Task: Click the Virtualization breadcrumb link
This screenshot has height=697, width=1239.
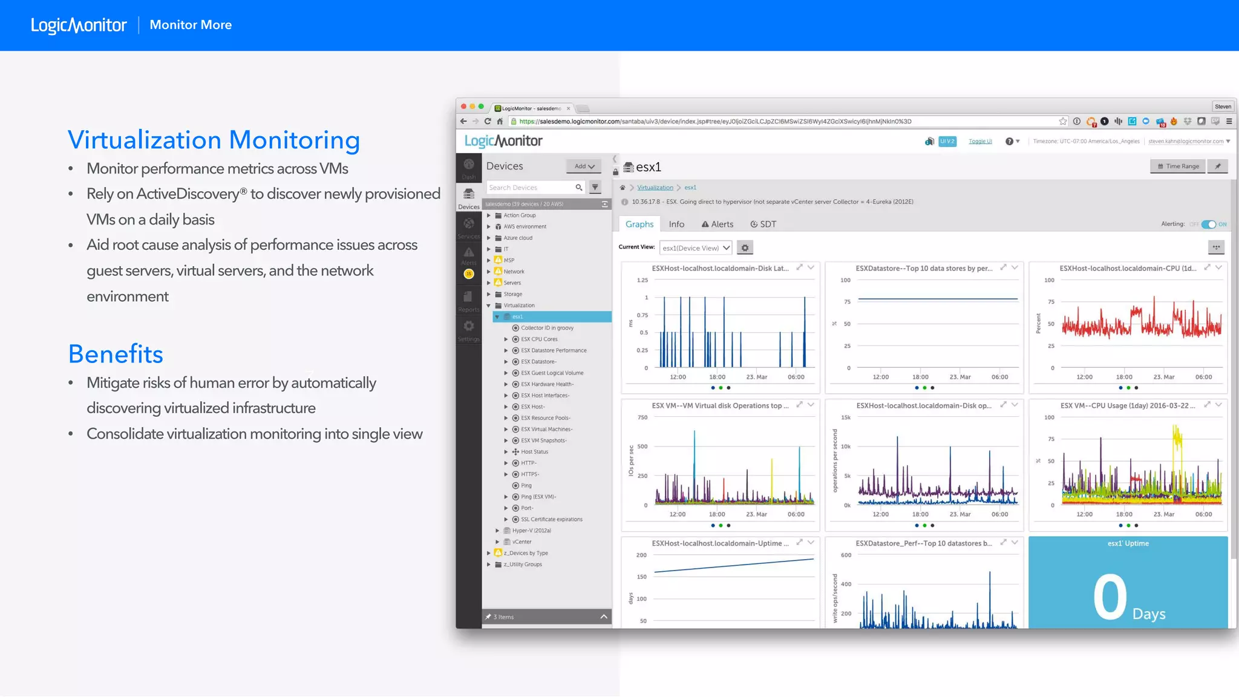Action: [x=655, y=188]
